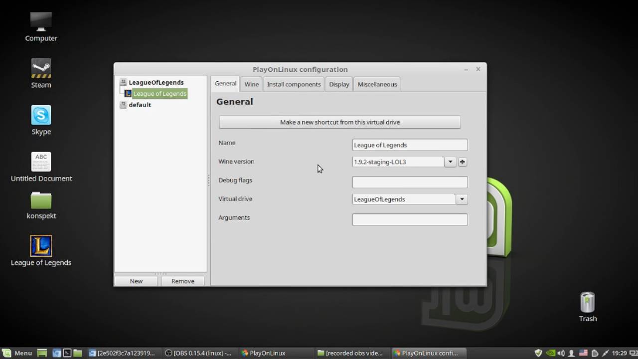
Task: Open the volume speaker tray icon
Action: click(x=561, y=353)
